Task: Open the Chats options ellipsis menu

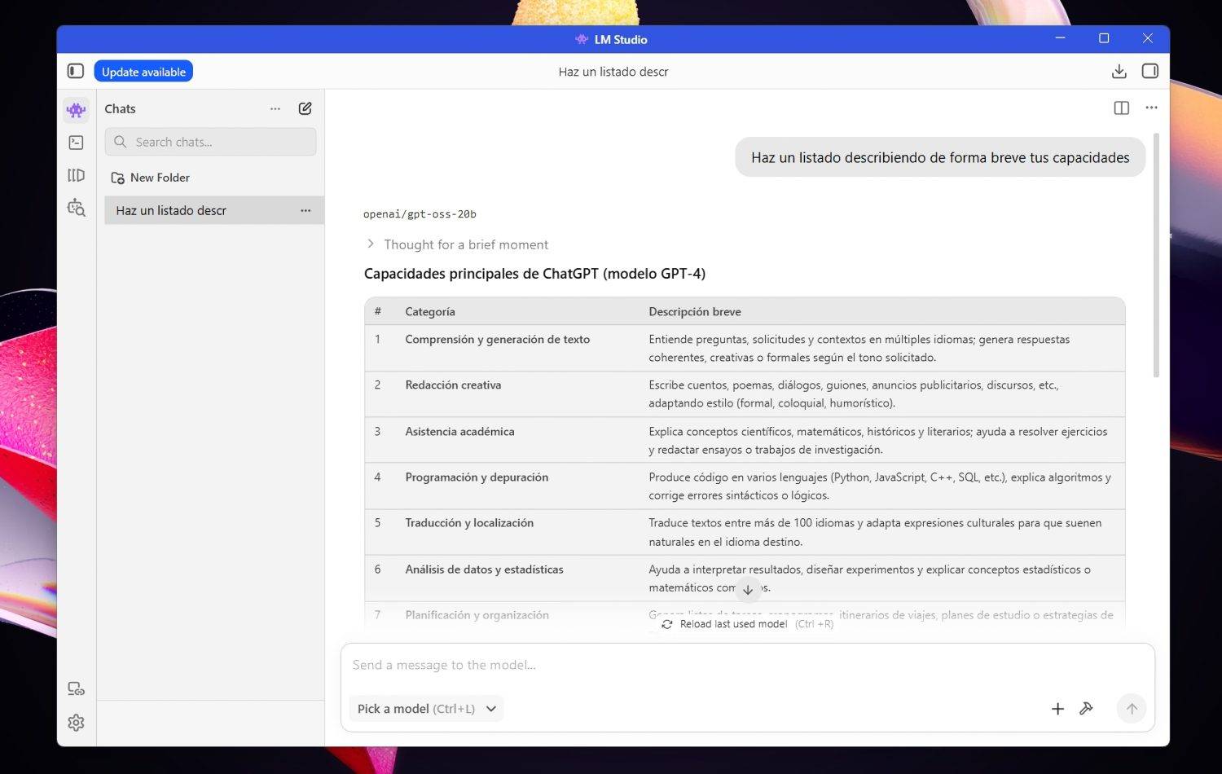Action: [275, 108]
